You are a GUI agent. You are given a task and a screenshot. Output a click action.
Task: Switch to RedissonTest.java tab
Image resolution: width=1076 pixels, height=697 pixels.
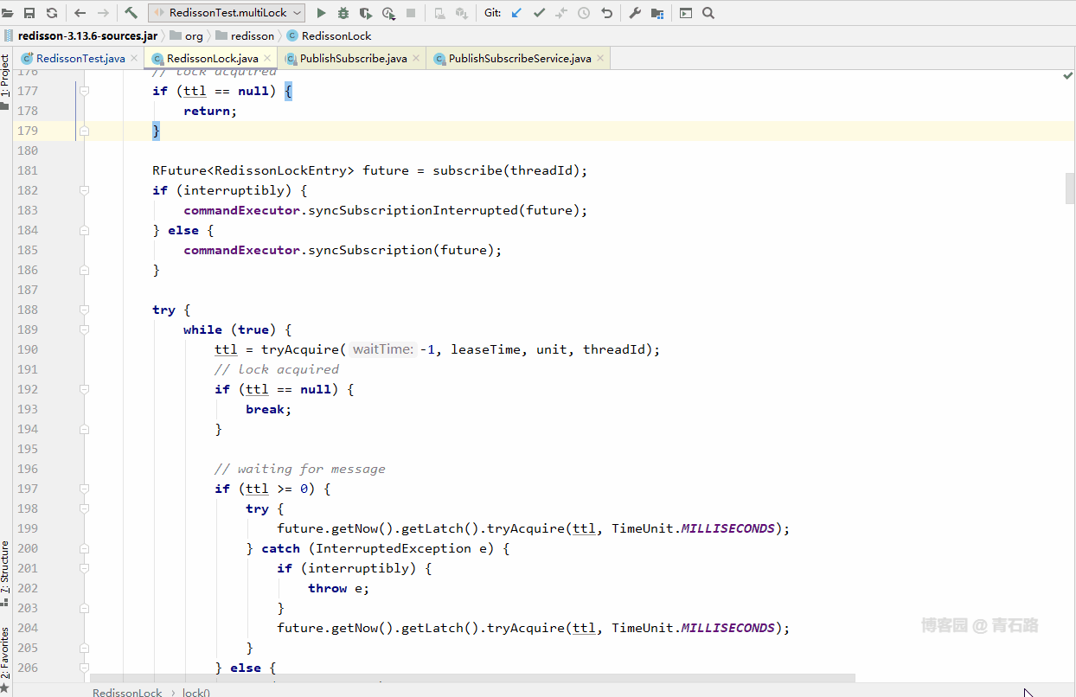coord(80,58)
